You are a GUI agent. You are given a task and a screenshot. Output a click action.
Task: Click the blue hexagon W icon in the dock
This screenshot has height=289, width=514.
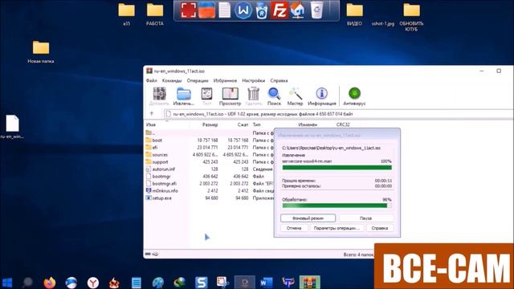(243, 10)
